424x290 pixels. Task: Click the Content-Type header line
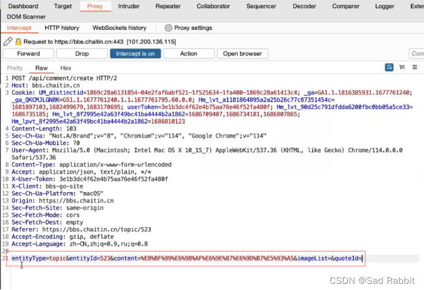pos(91,165)
